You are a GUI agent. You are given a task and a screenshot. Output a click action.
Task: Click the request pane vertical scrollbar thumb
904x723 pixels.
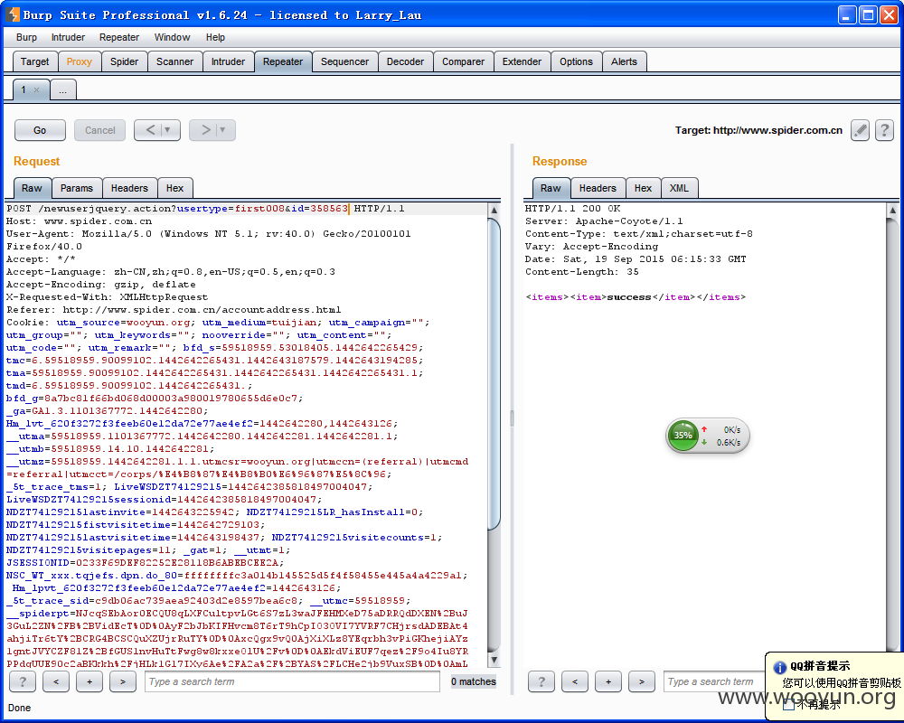pyautogui.click(x=494, y=374)
